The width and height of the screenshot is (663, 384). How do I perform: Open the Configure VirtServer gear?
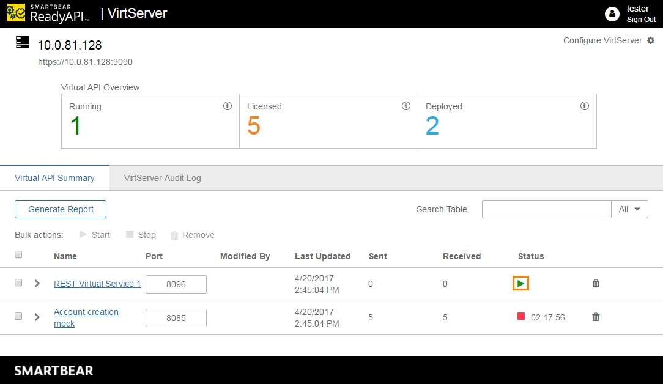(650, 40)
